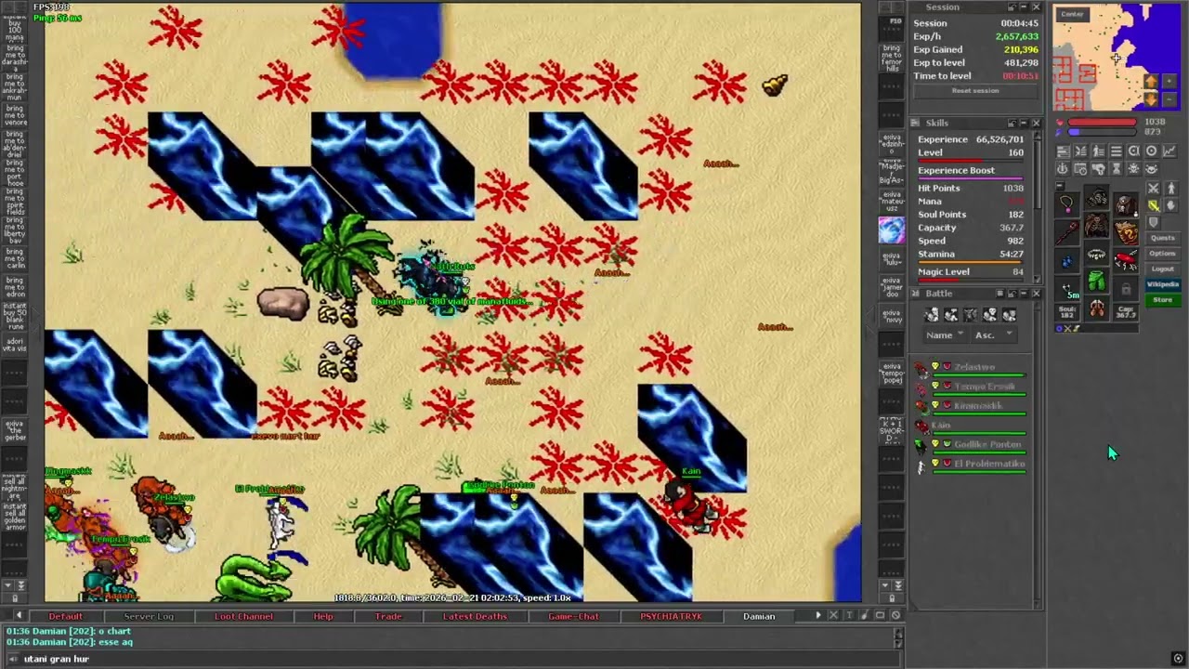The height and width of the screenshot is (669, 1189).
Task: Toggle last Battle list filter icon
Action: pos(1009,314)
